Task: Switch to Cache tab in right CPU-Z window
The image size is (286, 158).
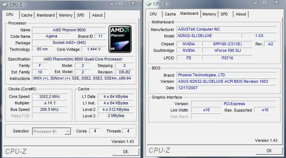Action: point(170,14)
